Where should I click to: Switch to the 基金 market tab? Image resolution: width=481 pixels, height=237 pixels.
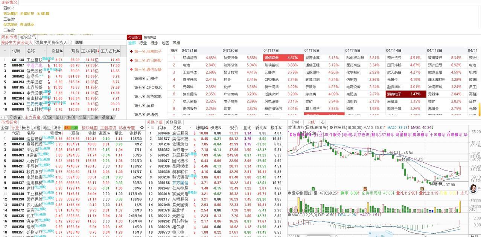click(105, 118)
